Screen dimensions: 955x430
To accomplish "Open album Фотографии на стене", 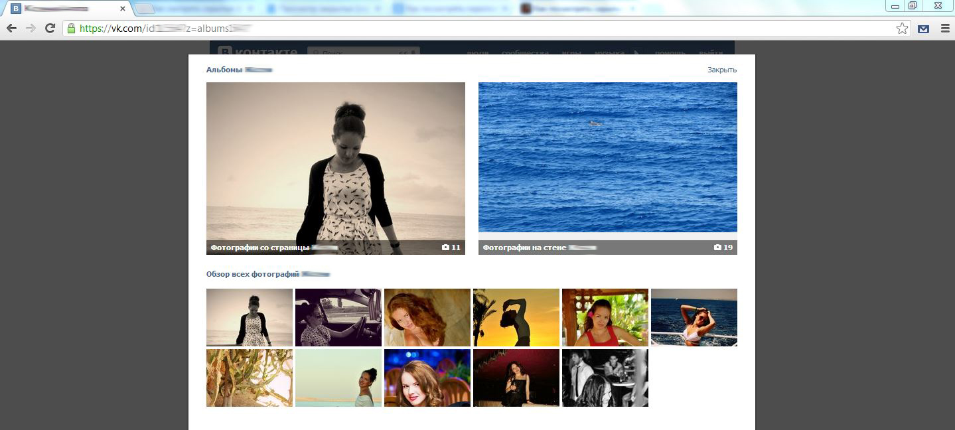I will click(x=608, y=169).
